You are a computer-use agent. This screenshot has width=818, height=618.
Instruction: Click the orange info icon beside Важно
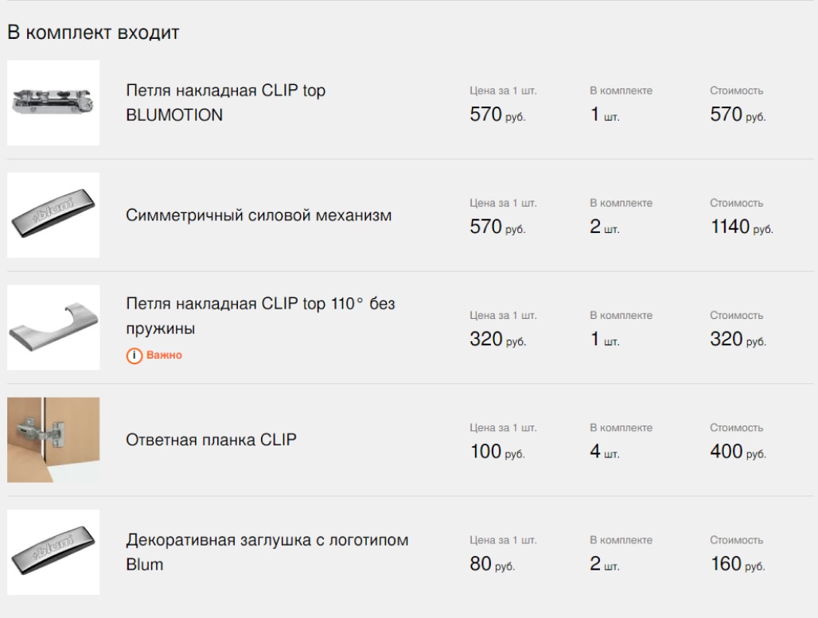(134, 356)
